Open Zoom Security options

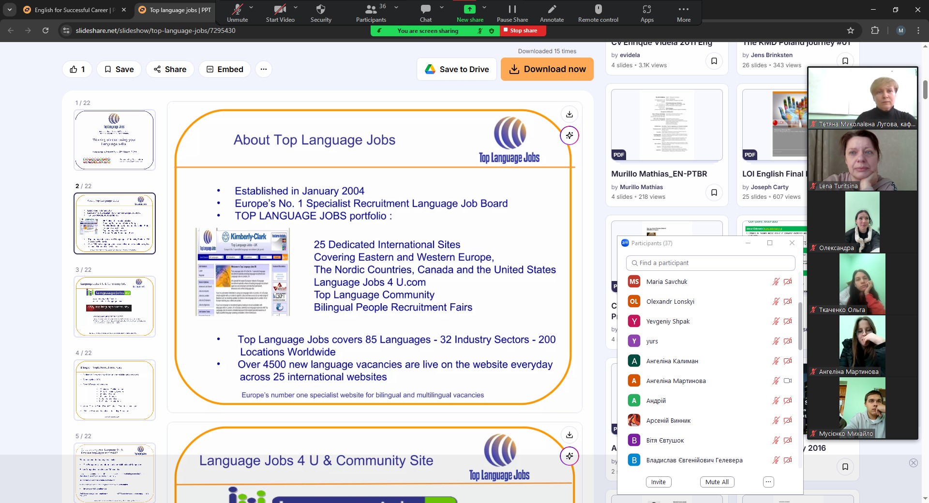[x=321, y=13]
